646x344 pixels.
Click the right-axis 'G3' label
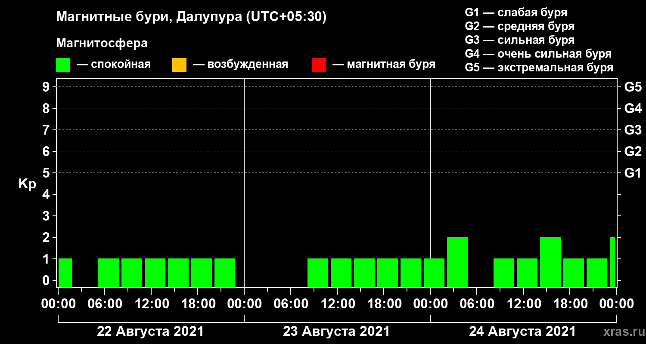(633, 130)
